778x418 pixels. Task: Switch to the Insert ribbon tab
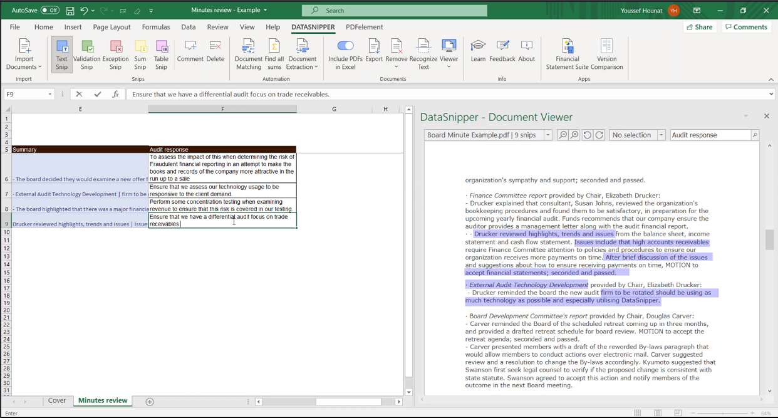(x=73, y=27)
